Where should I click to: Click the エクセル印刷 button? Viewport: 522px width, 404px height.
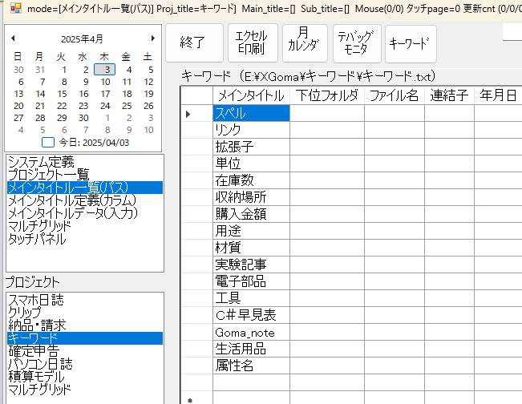(253, 43)
